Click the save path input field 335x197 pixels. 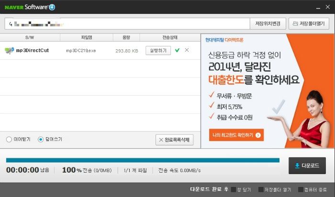(x=127, y=24)
